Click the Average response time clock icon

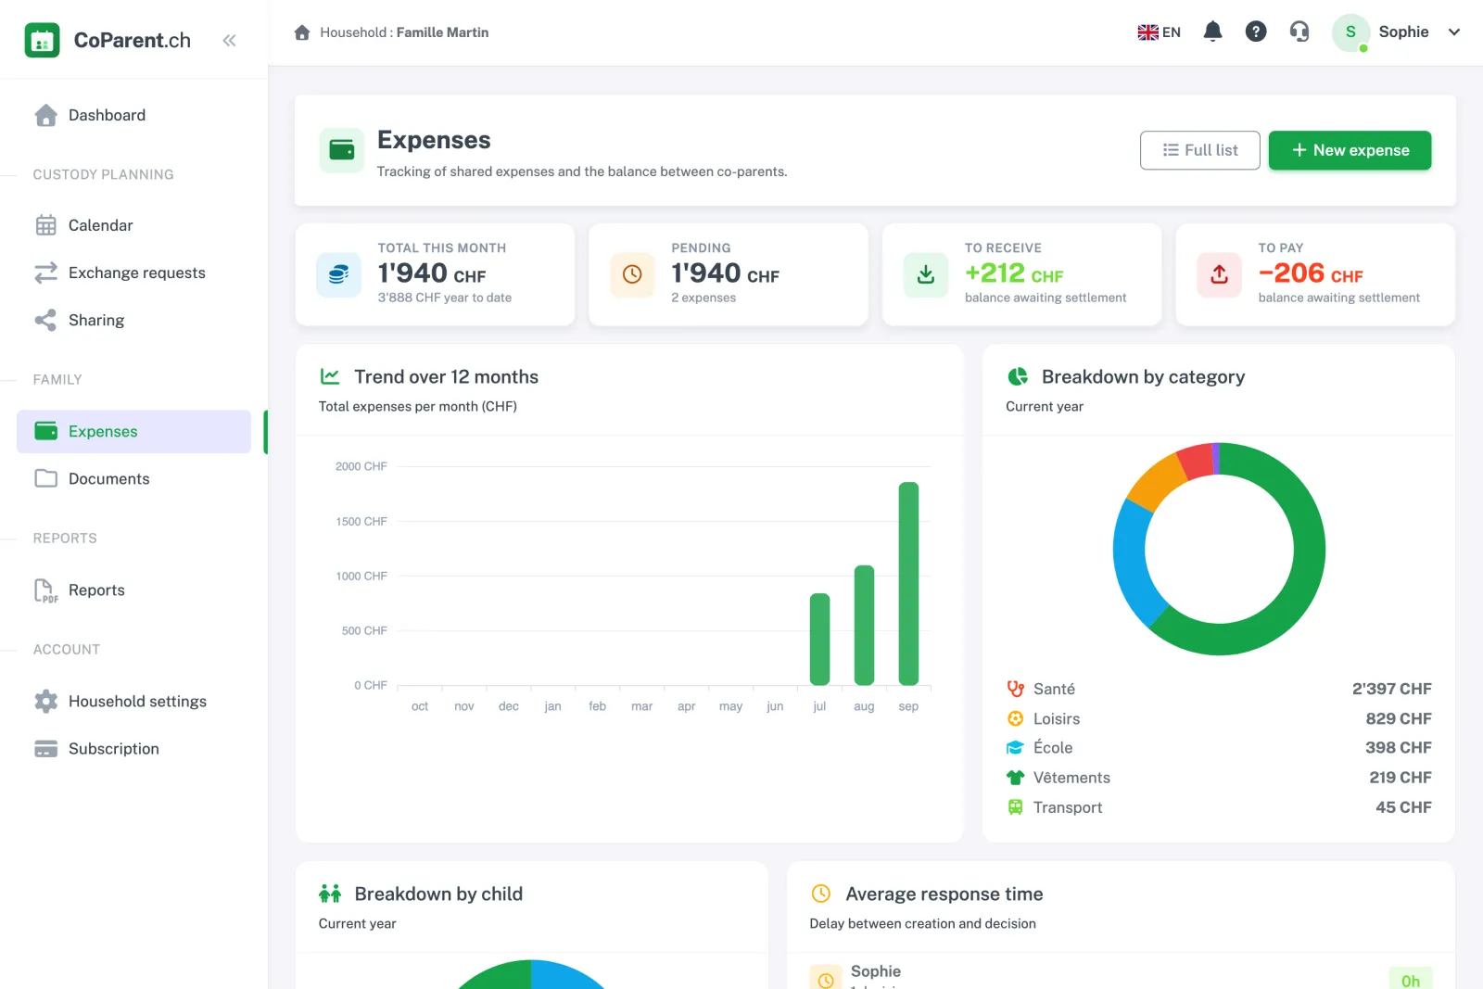[x=821, y=894]
